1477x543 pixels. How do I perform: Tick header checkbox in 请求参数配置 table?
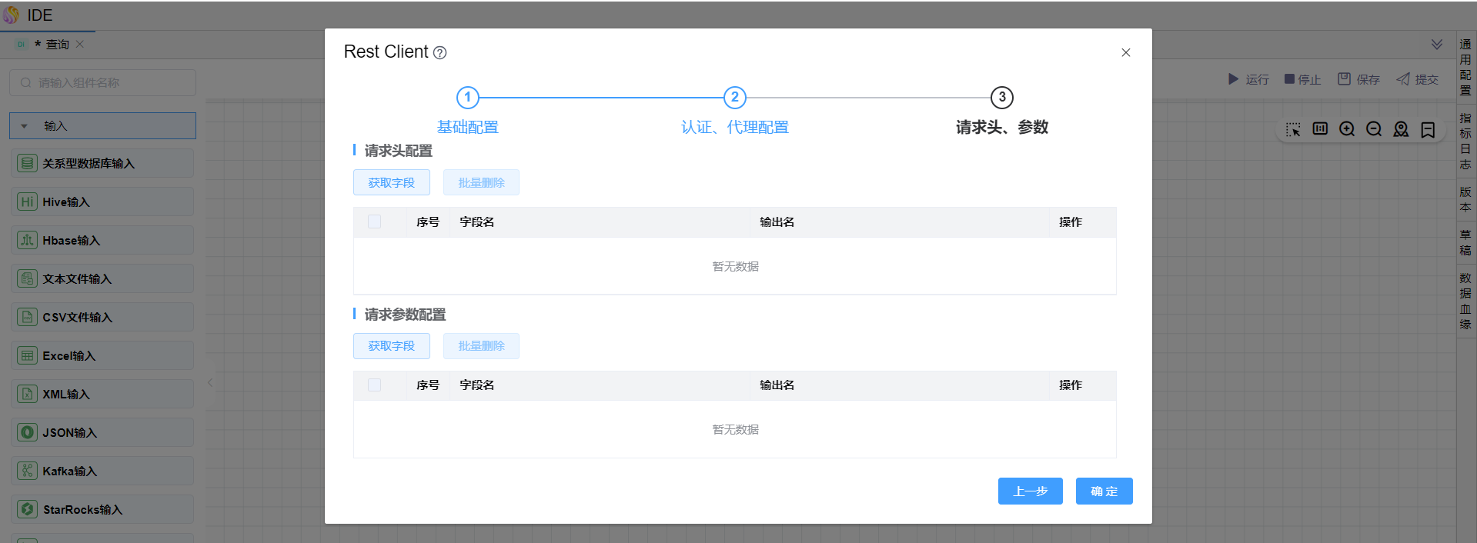click(375, 385)
